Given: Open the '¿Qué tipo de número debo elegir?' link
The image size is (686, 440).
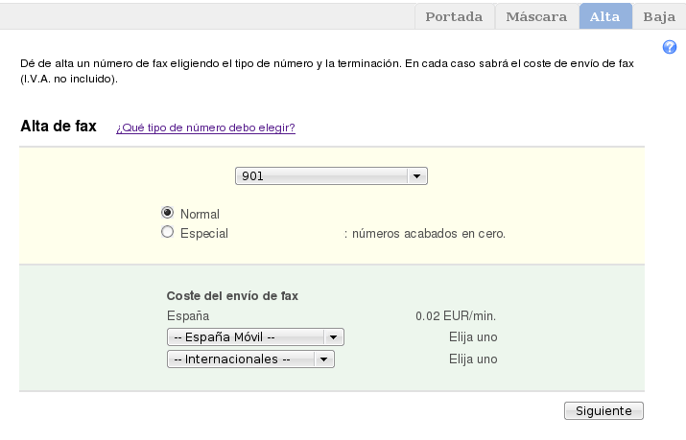Looking at the screenshot, I should click(205, 127).
